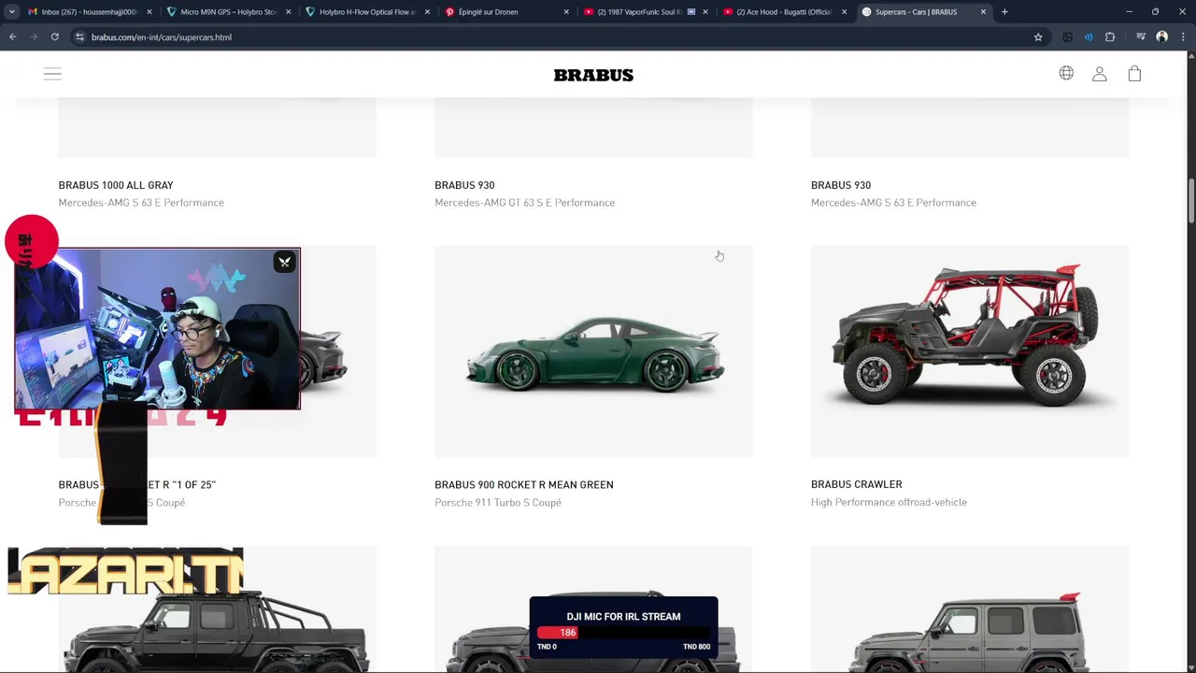Click 'Porsche 911 Turbo S Coupé' under Mean Green
Viewport: 1196px width, 673px height.
point(498,502)
